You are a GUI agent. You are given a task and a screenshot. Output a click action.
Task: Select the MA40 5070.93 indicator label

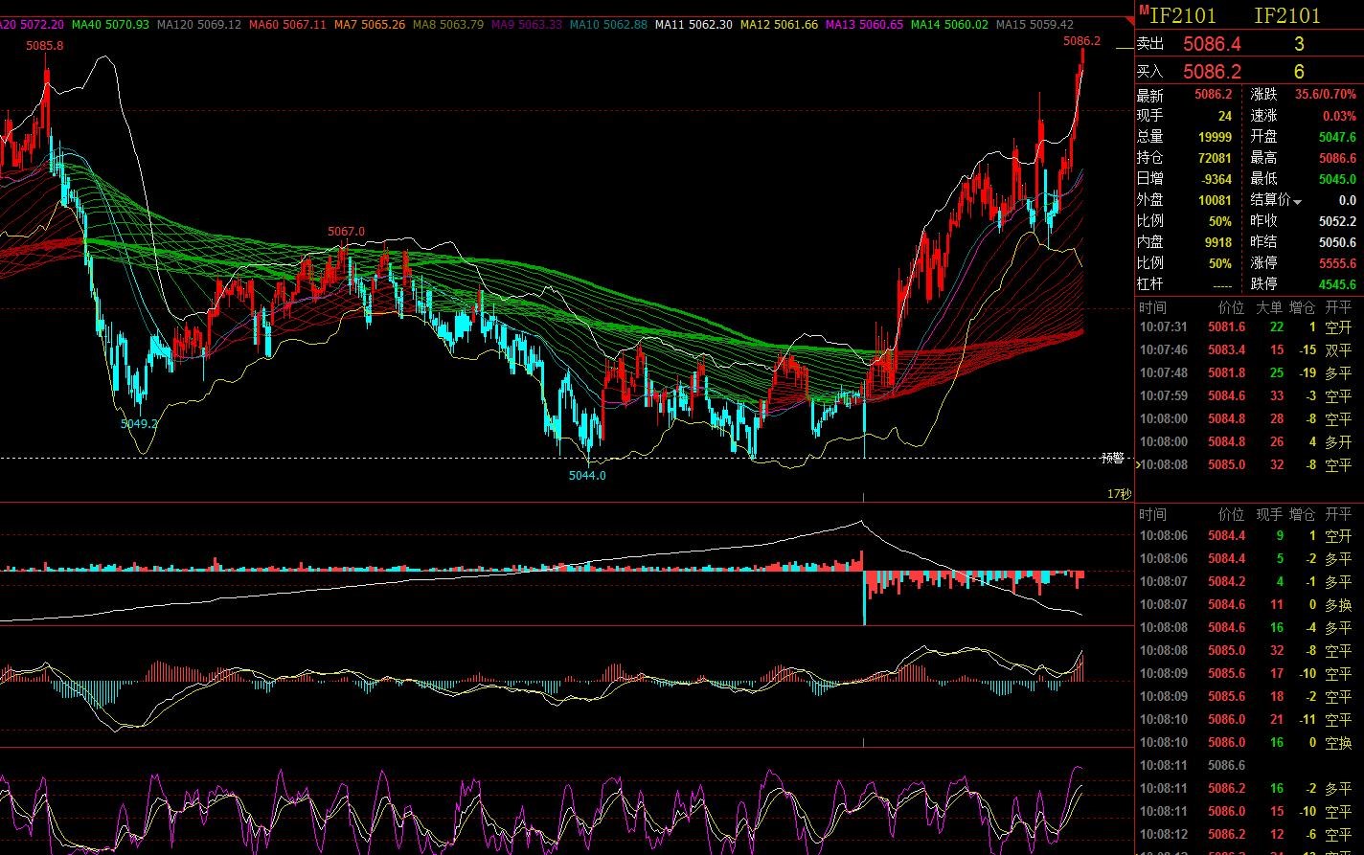click(111, 24)
